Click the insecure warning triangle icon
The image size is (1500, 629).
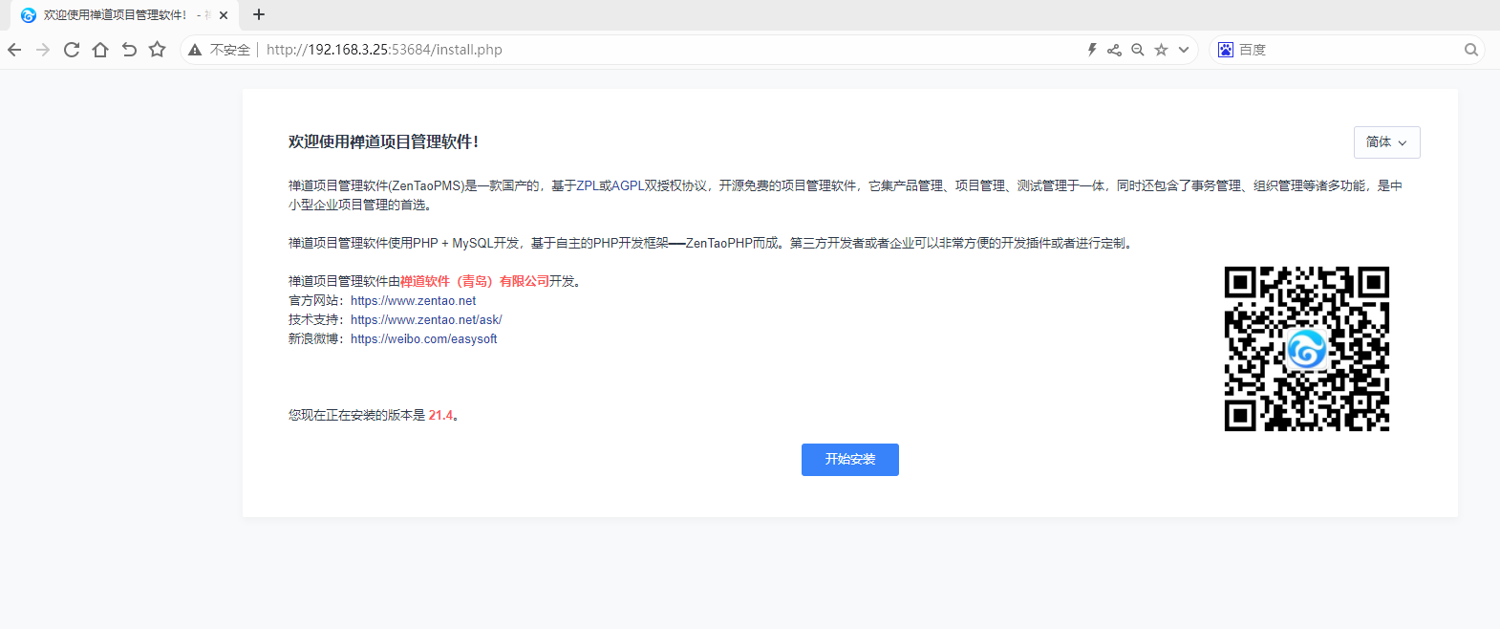(195, 50)
